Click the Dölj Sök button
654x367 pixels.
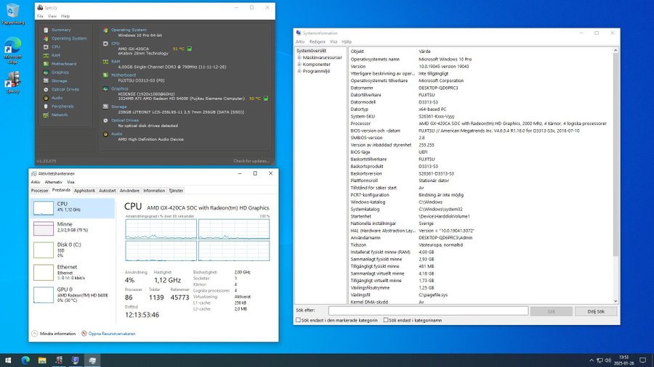coord(596,311)
